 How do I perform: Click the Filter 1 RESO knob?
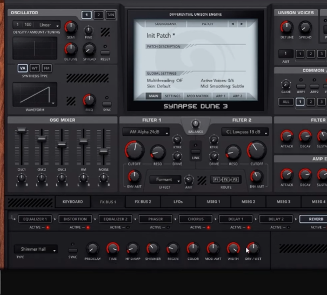click(158, 153)
